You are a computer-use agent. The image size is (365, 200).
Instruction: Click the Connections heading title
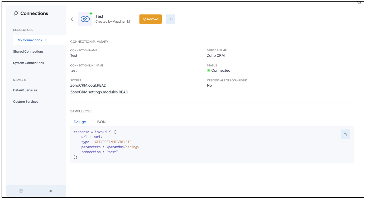pyautogui.click(x=34, y=13)
